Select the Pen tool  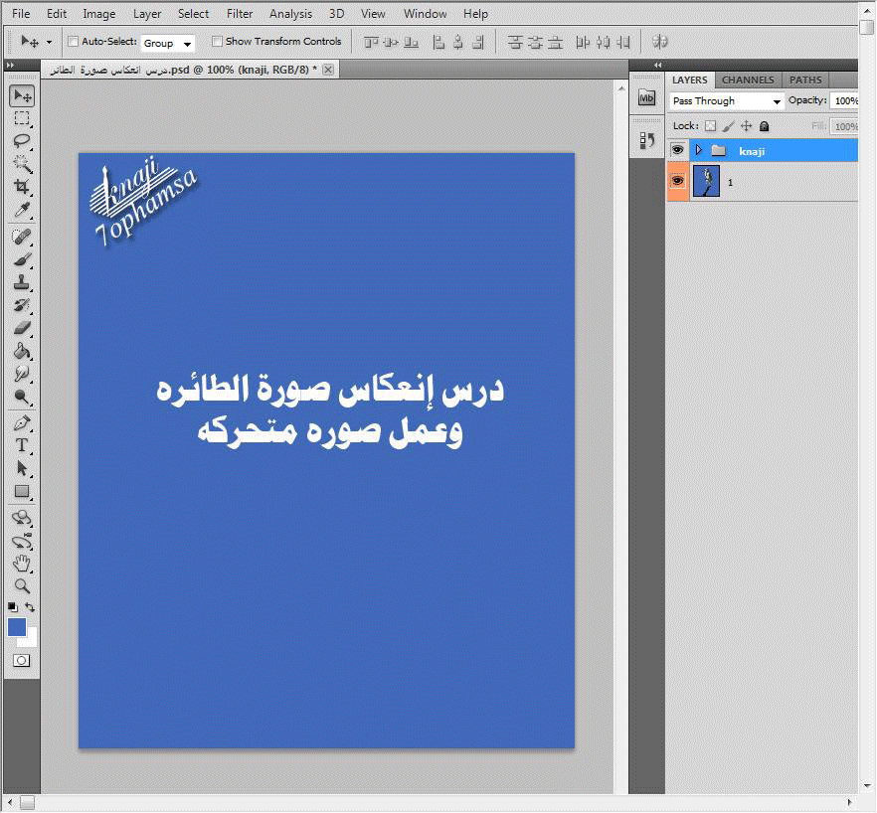tap(22, 422)
